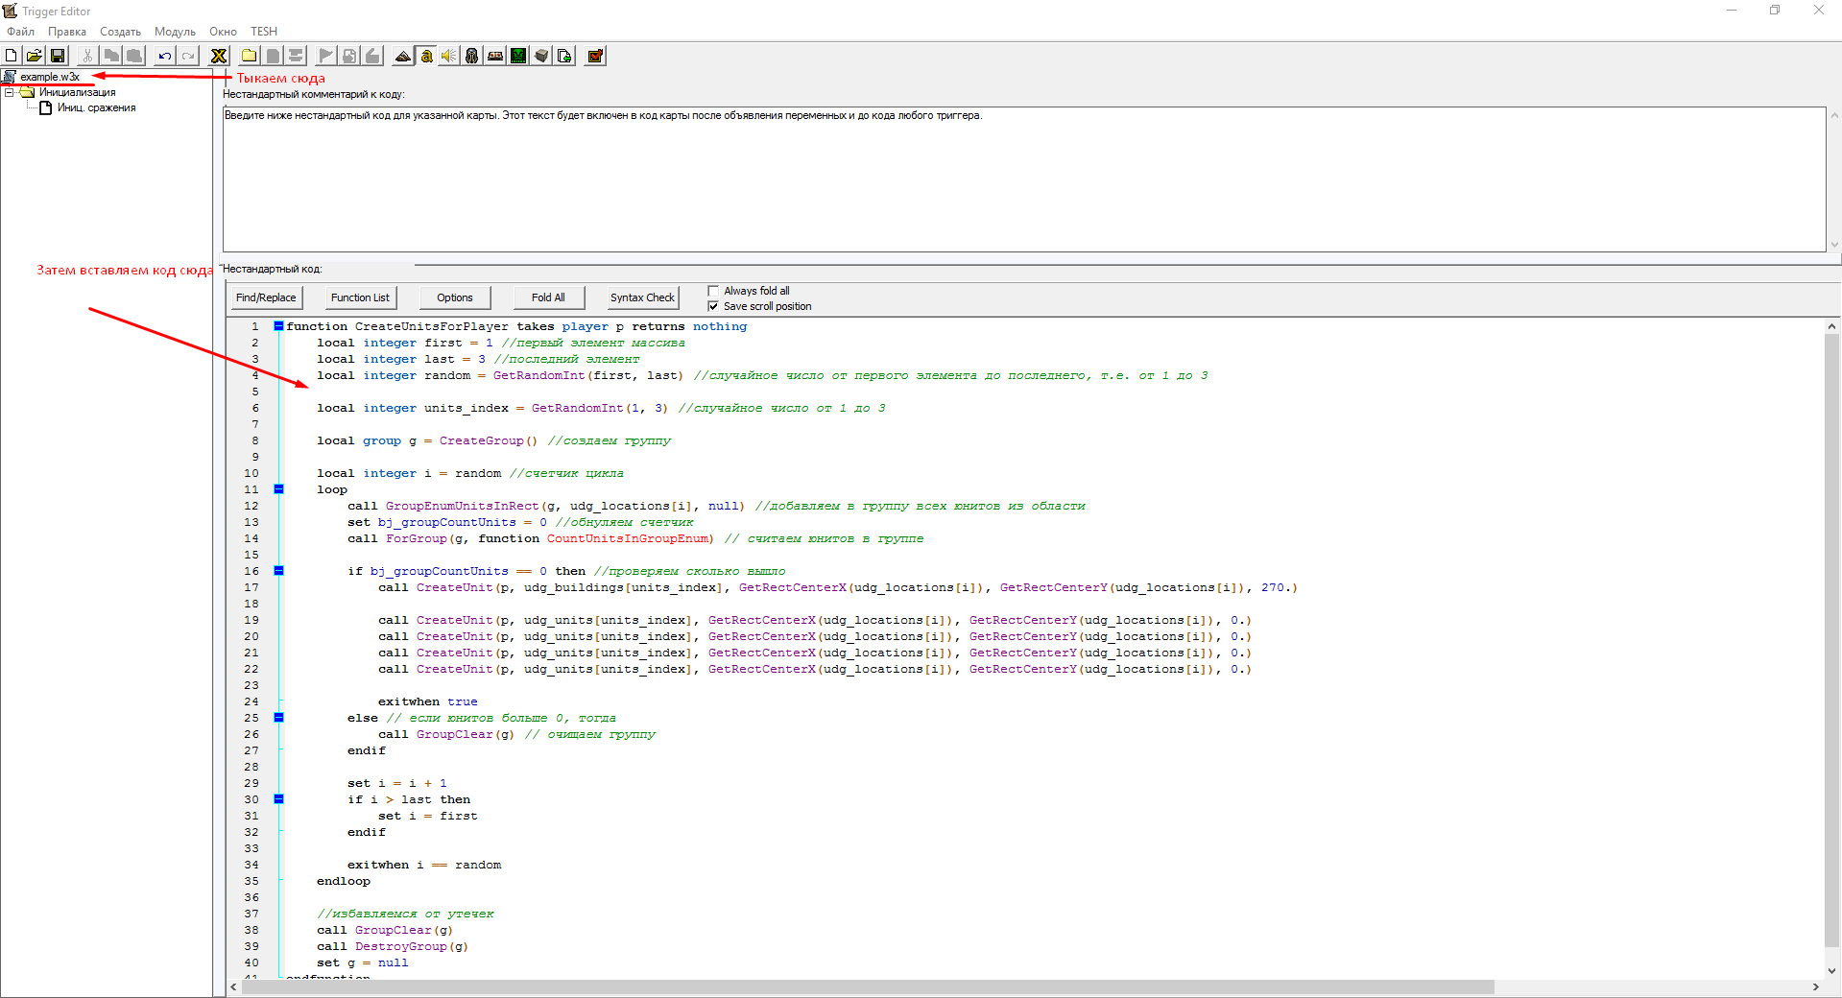Open the Sound Editor speaker icon

coord(449,56)
